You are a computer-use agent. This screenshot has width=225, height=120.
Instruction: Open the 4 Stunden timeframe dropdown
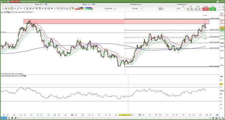coord(137,9)
